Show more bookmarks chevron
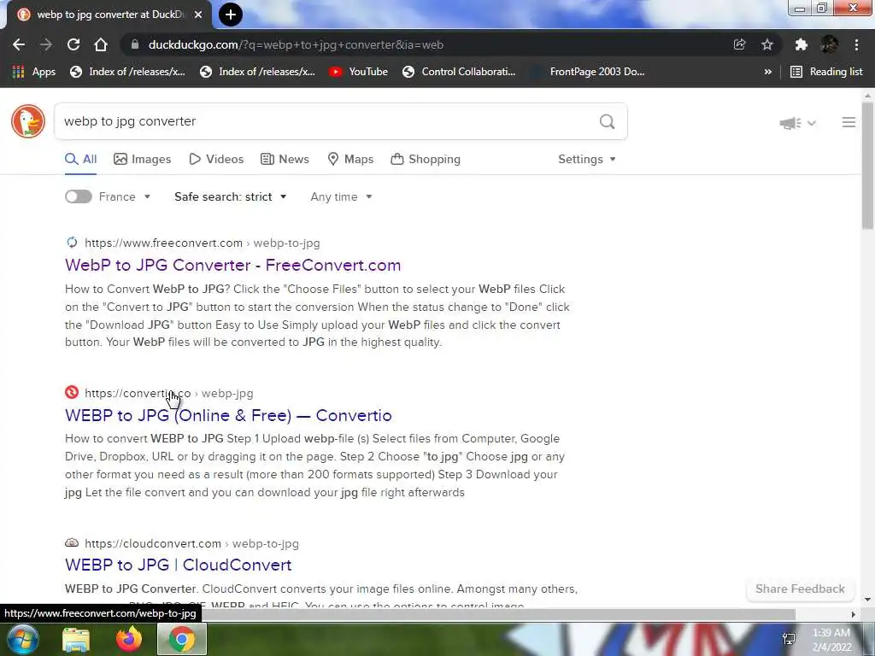Image resolution: width=875 pixels, height=656 pixels. click(768, 72)
